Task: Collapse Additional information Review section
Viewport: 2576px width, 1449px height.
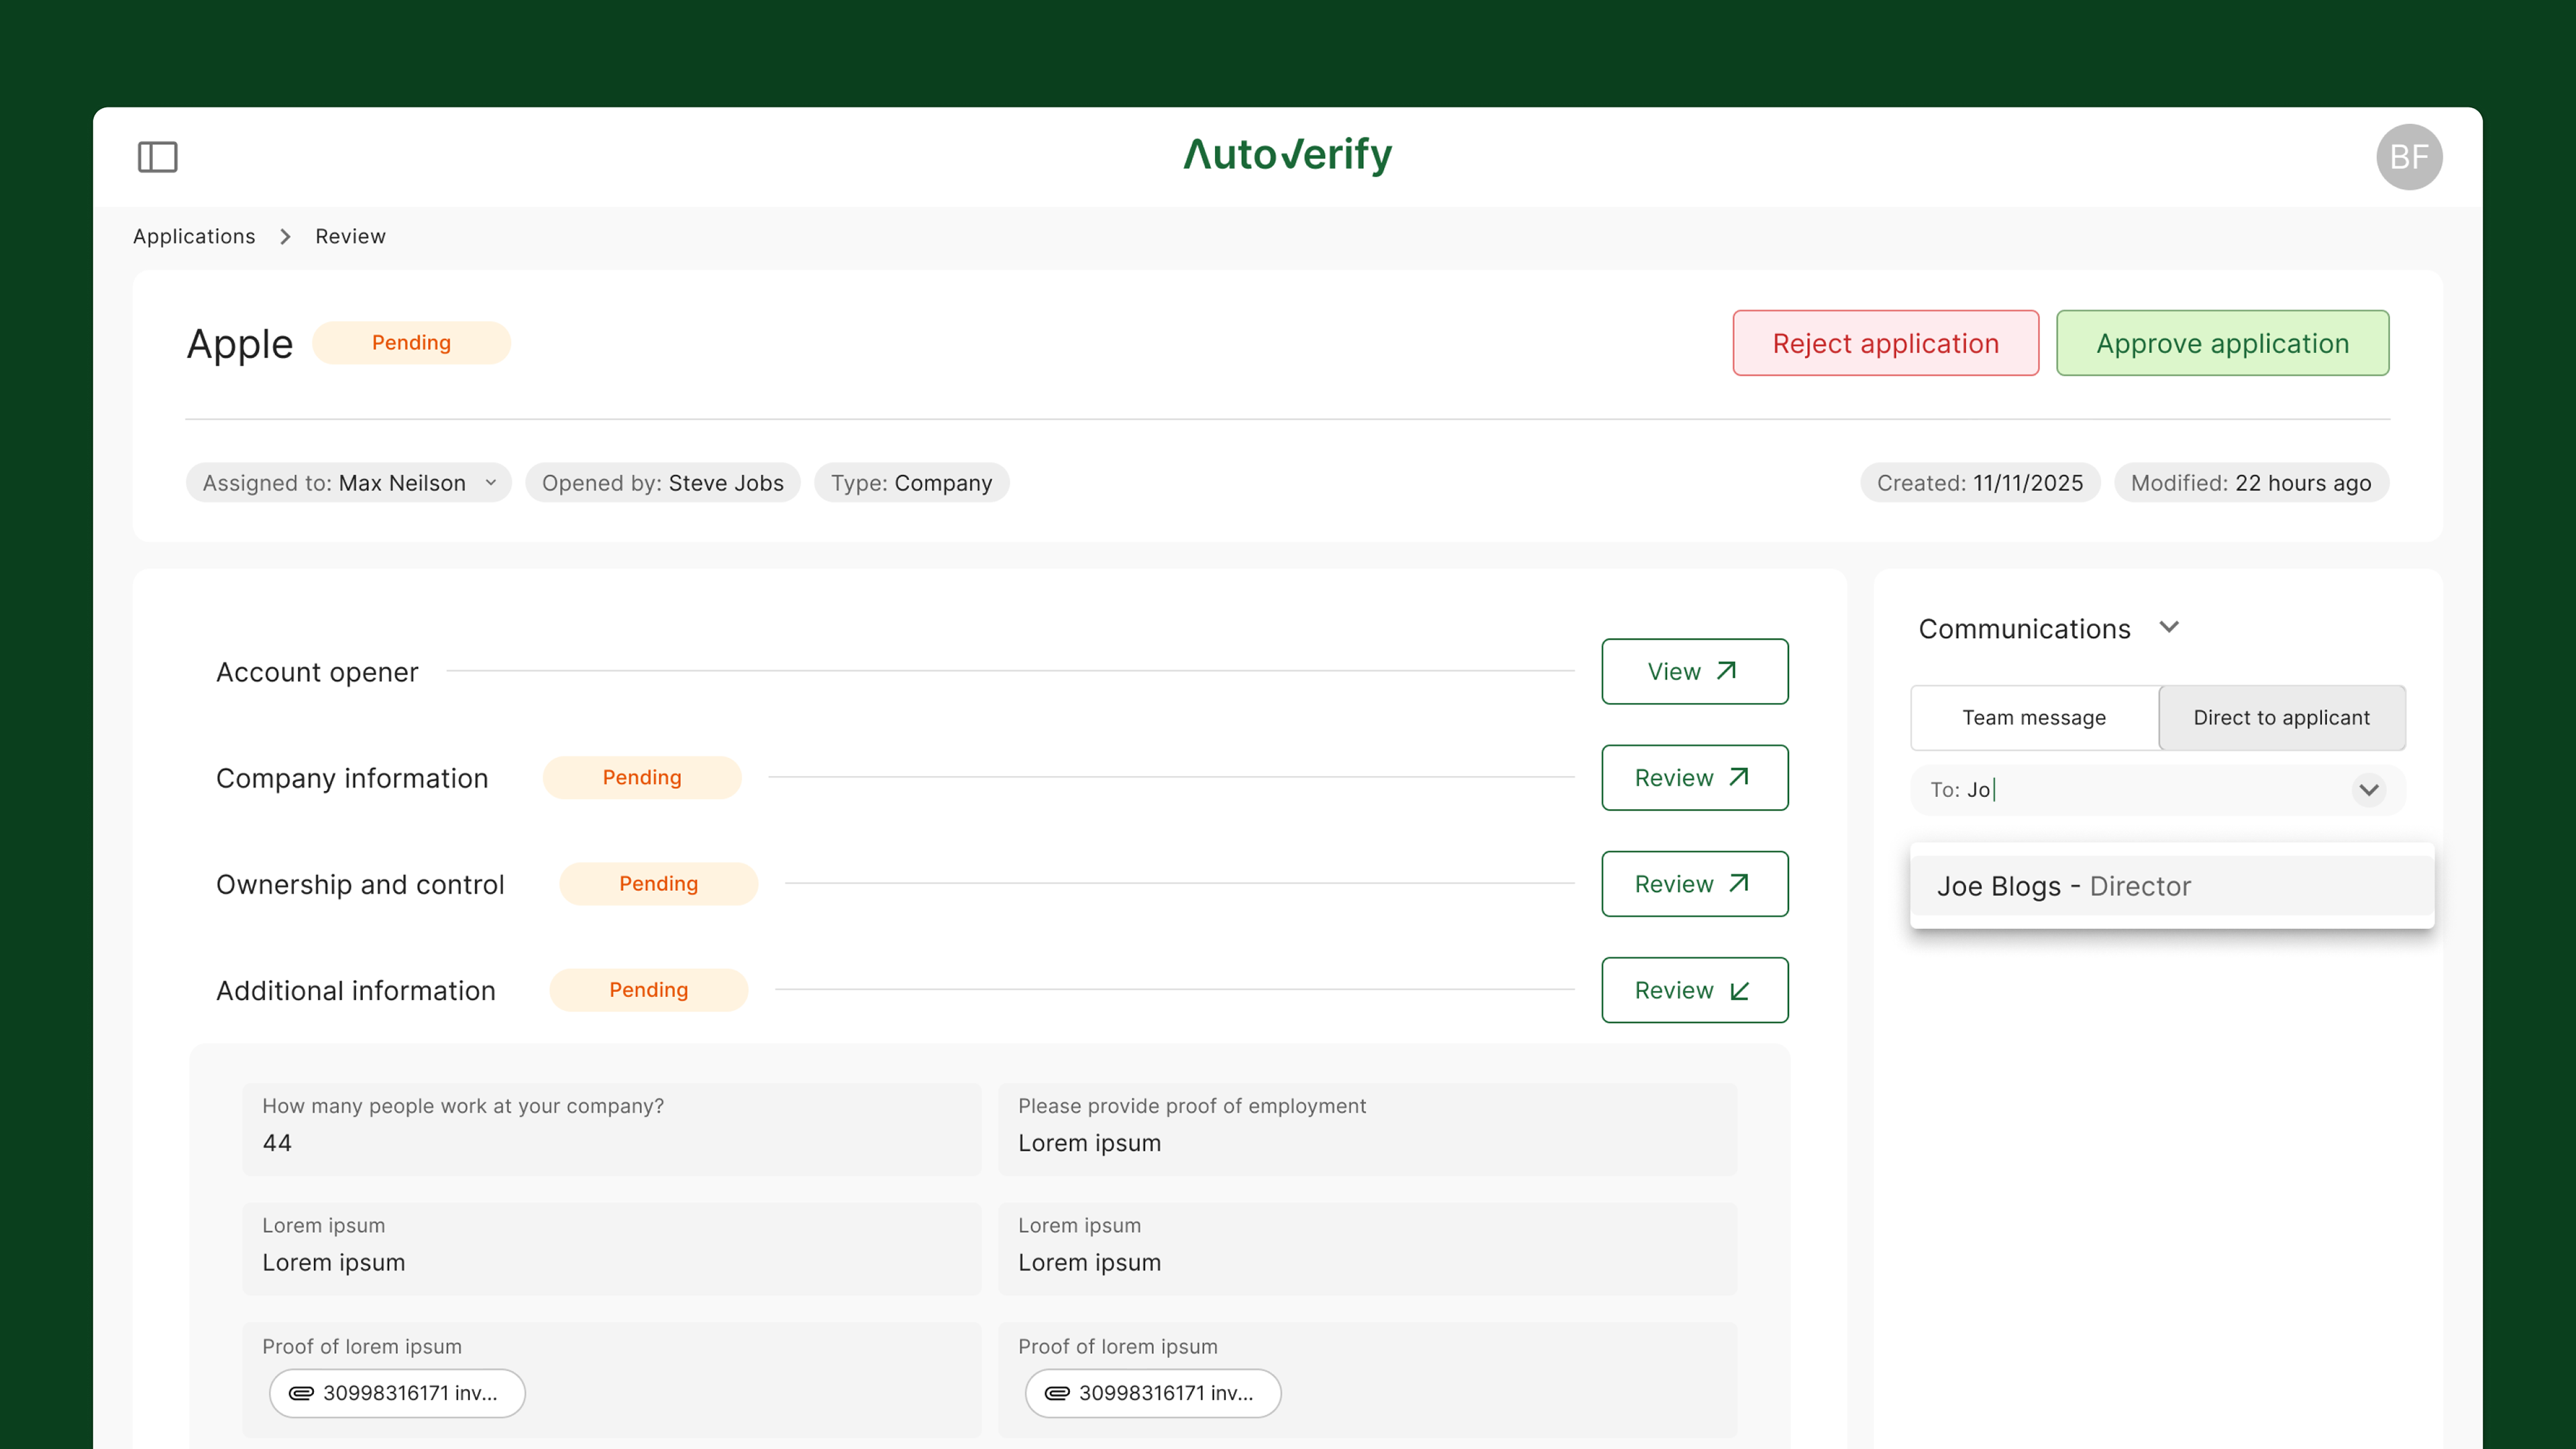Action: click(1694, 989)
